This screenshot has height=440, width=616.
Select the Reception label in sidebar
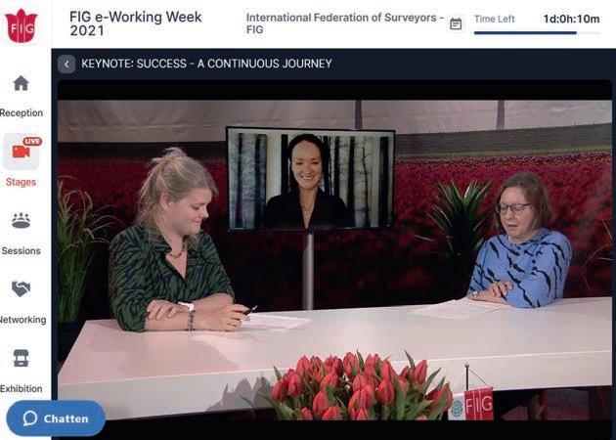22,112
